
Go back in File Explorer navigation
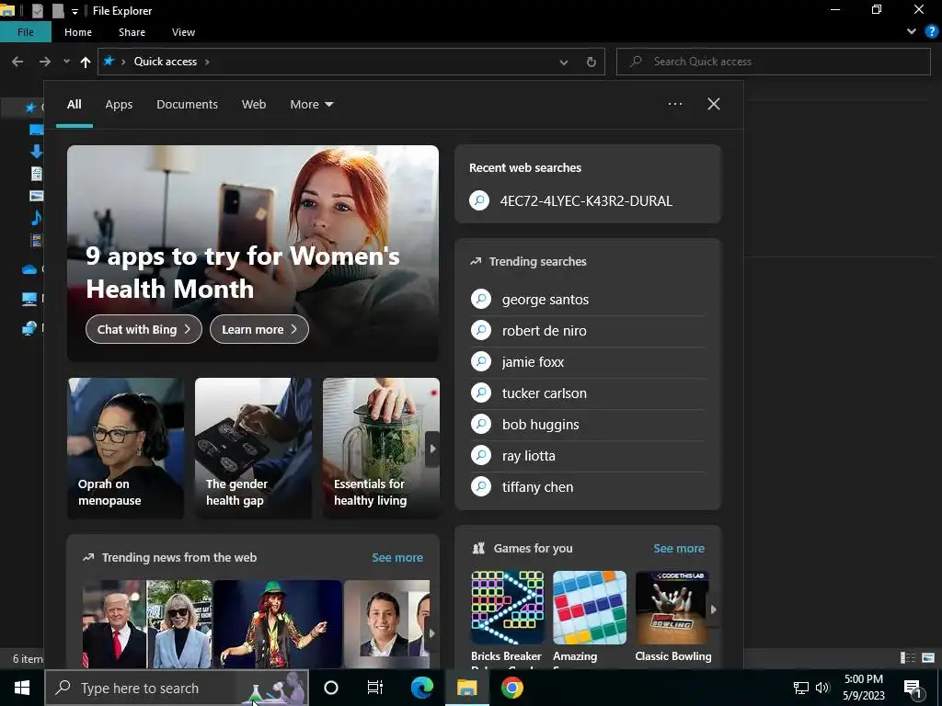point(17,62)
